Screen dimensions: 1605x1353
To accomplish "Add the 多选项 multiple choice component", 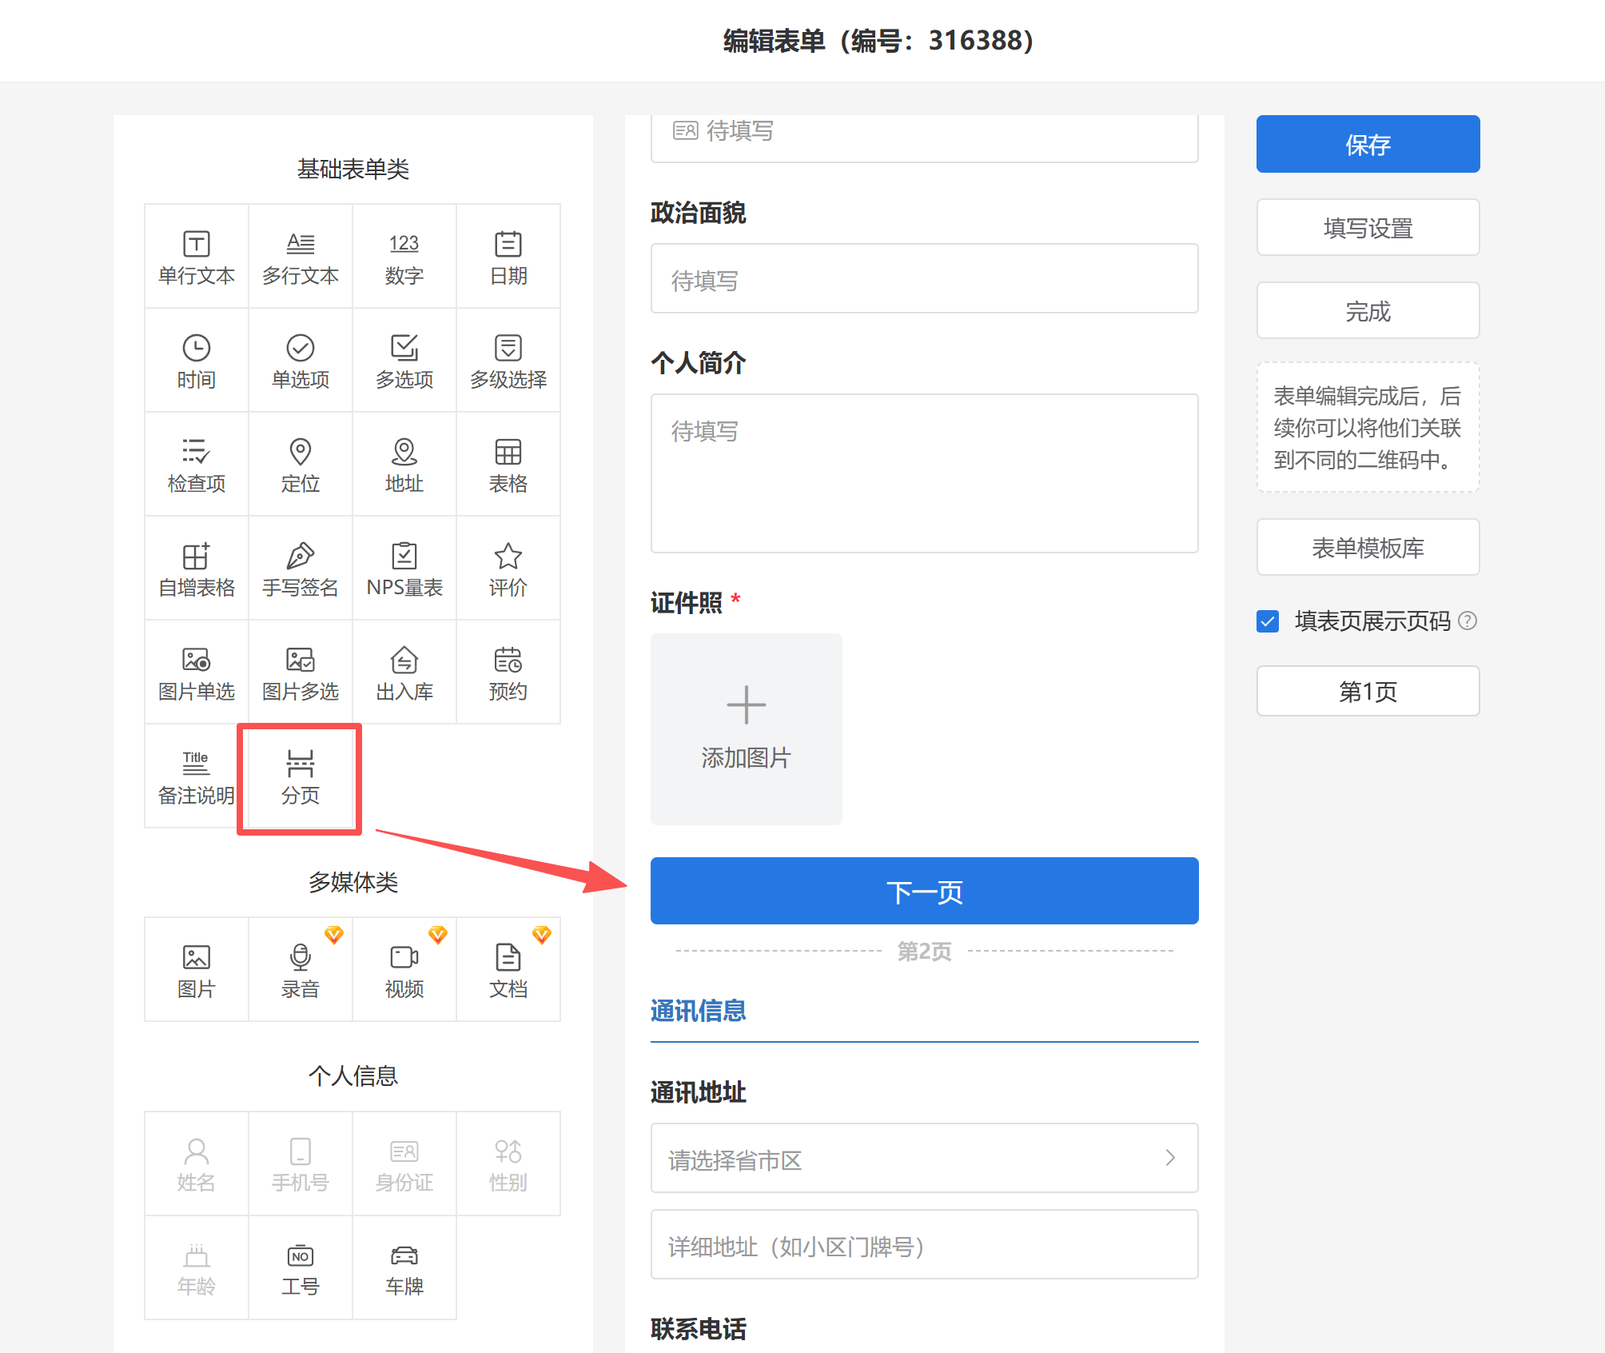I will 404,360.
